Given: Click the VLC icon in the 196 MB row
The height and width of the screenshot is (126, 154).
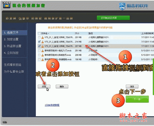Looking at the screenshot, I should [x=43, y=59].
